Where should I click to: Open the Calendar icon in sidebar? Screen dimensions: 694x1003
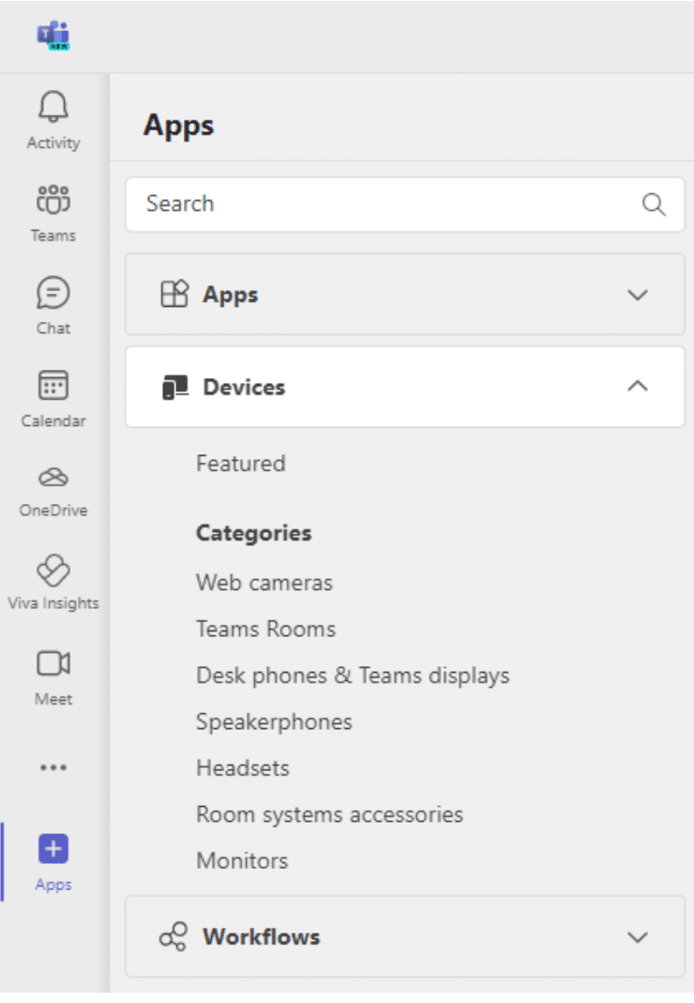[x=53, y=385]
